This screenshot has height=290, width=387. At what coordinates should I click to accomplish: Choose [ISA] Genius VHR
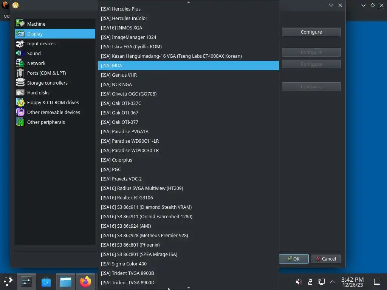coord(189,75)
